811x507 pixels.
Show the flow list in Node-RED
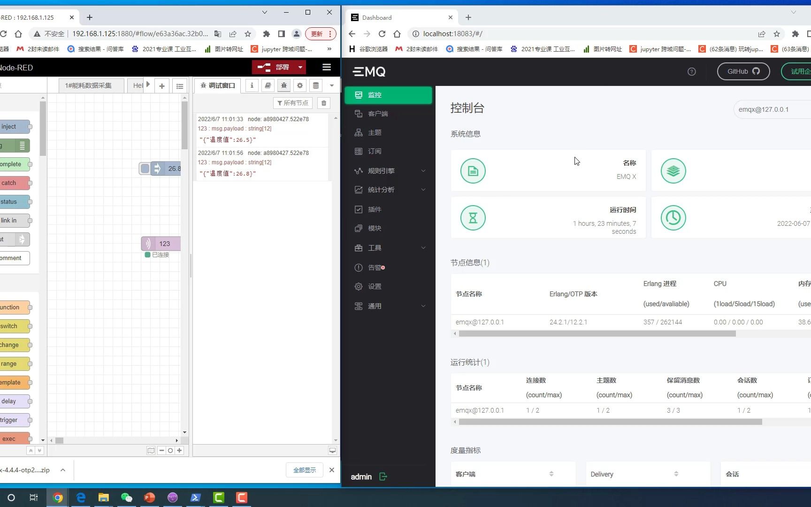click(180, 86)
